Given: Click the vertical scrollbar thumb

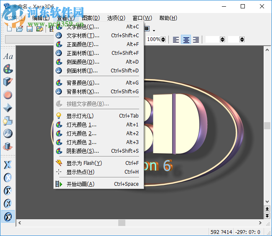Looking at the screenshot, I should click(x=267, y=126).
